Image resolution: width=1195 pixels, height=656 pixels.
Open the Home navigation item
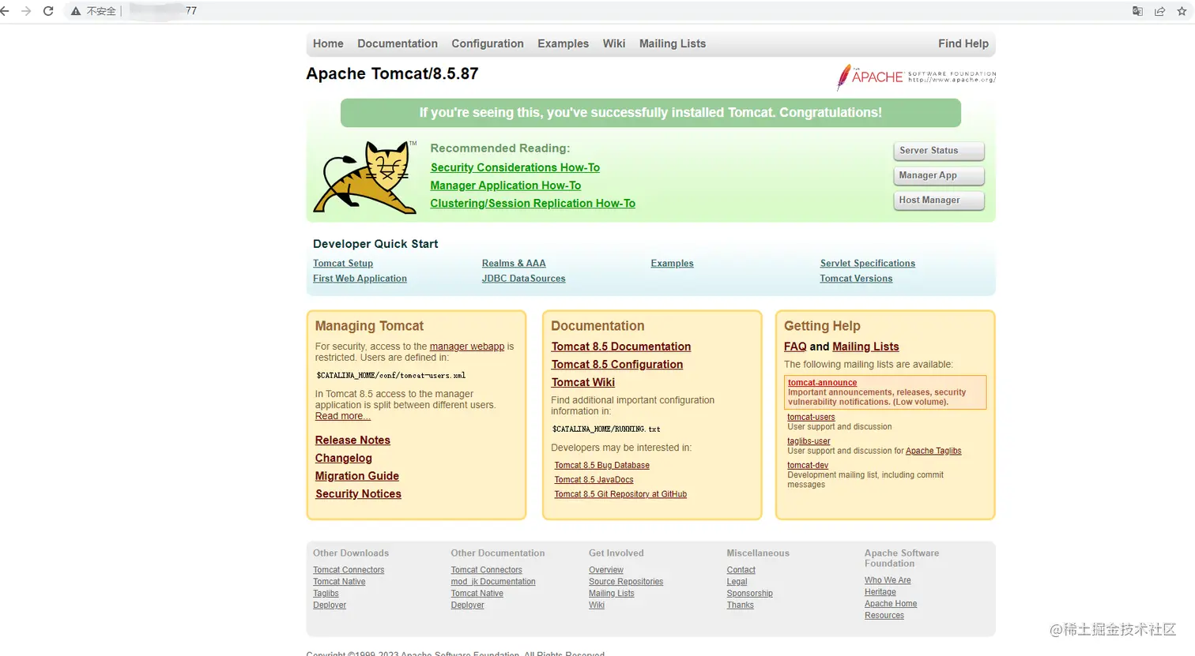click(328, 43)
